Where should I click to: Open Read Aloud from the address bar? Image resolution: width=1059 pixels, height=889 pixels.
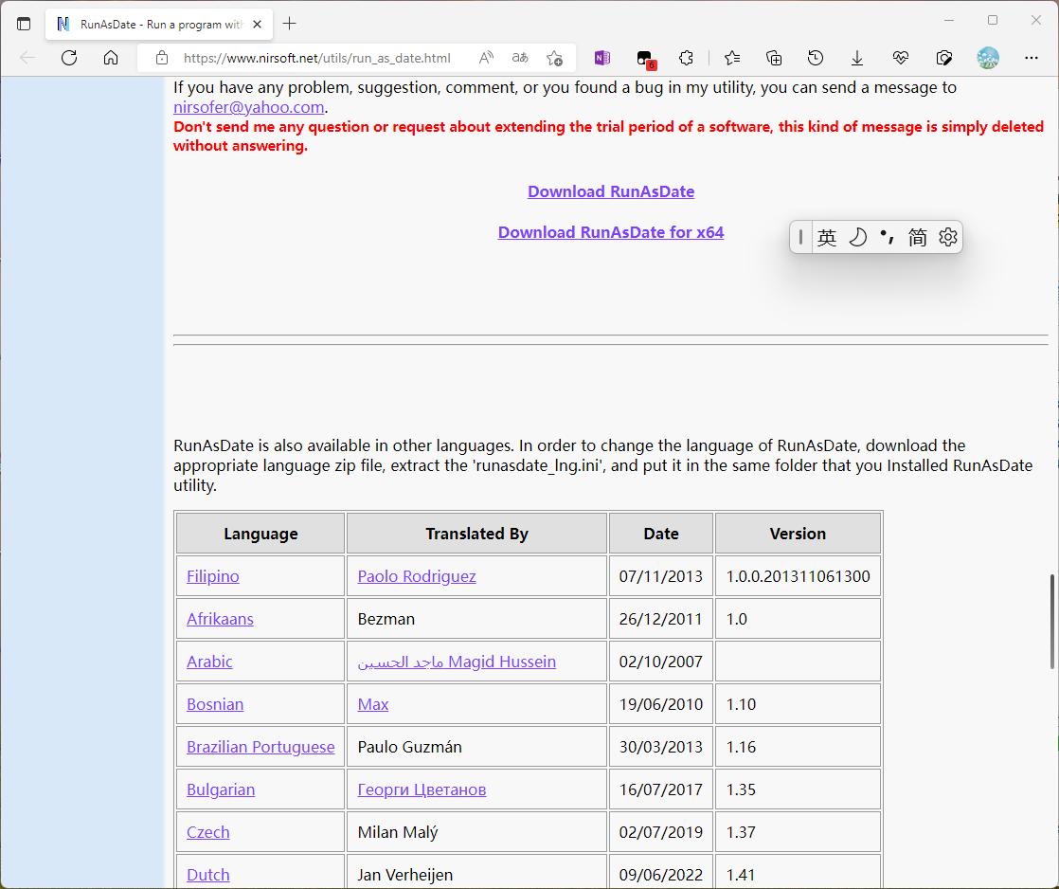coord(486,58)
